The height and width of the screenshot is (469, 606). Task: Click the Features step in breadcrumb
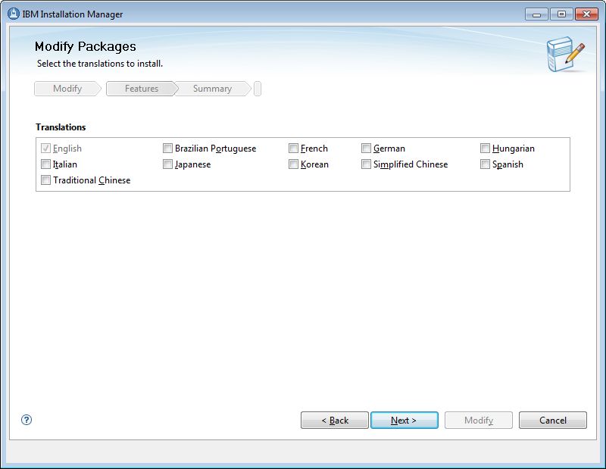140,88
